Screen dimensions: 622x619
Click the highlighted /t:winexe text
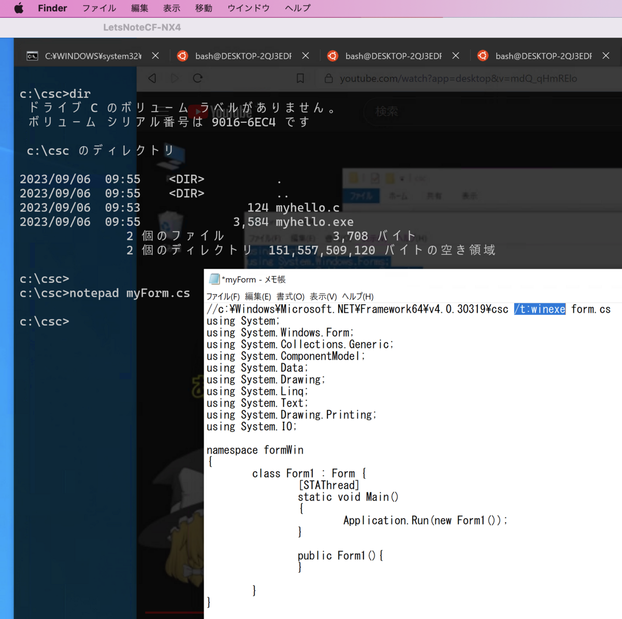tap(540, 309)
